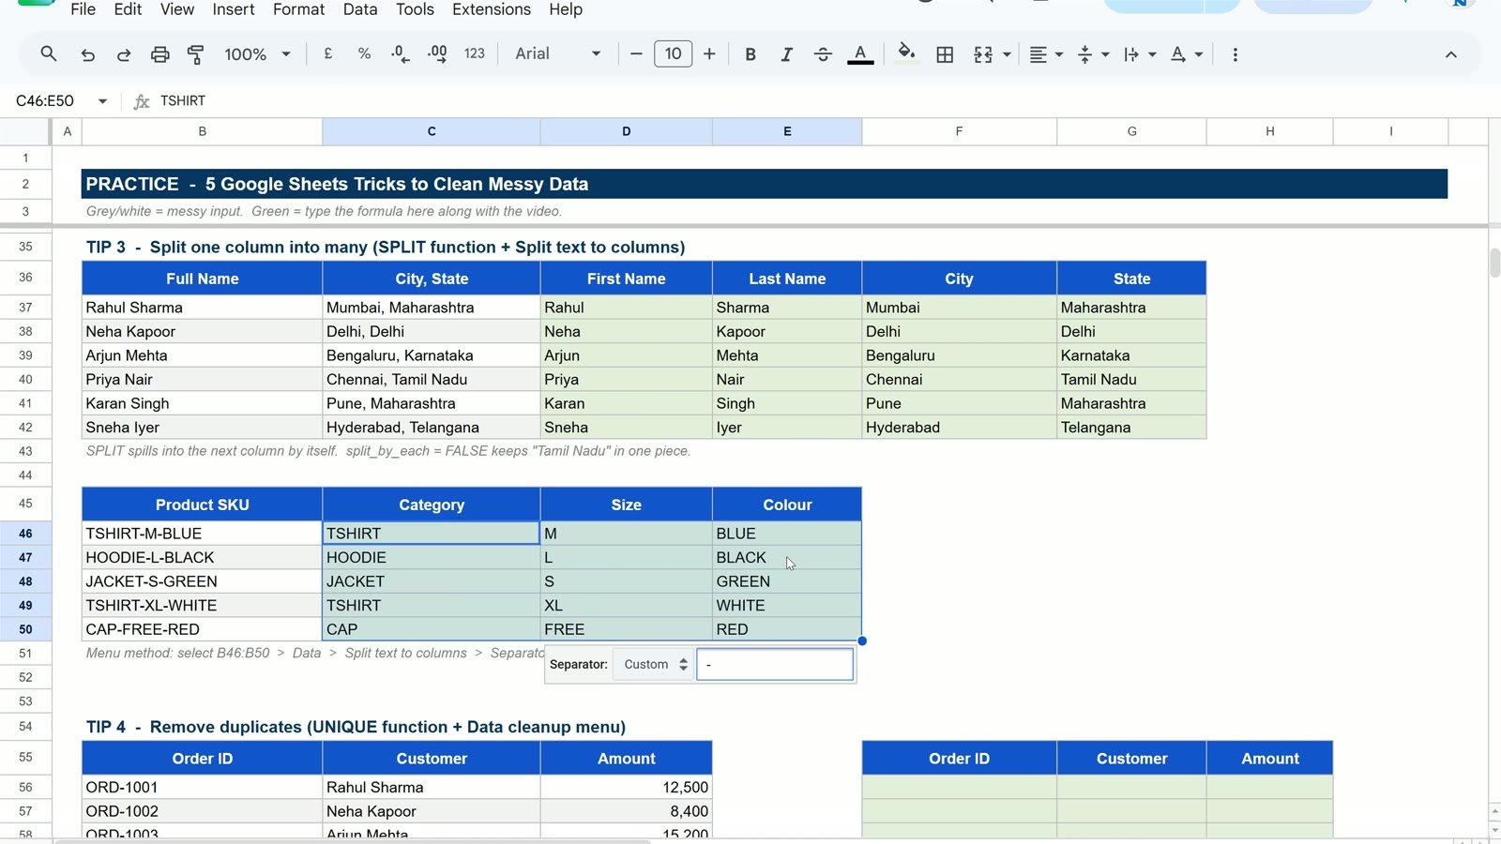
Task: Open the text rotation dropdown
Action: 1187,54
